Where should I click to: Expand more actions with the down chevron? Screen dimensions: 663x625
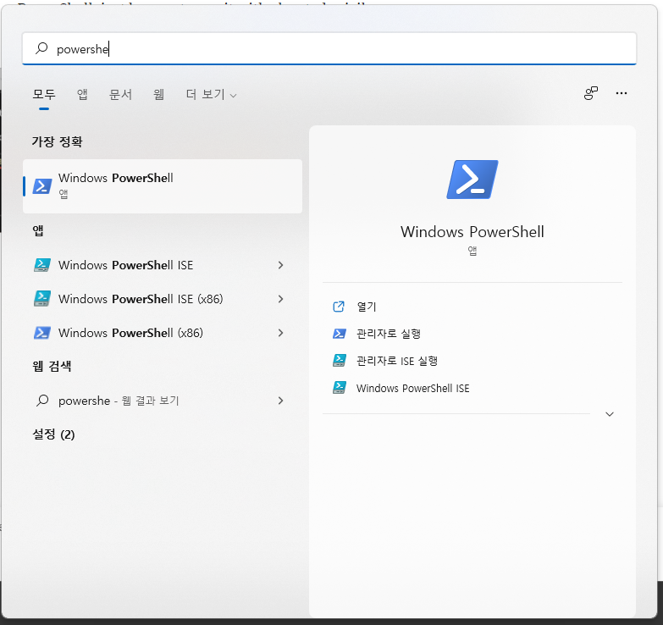coord(610,414)
